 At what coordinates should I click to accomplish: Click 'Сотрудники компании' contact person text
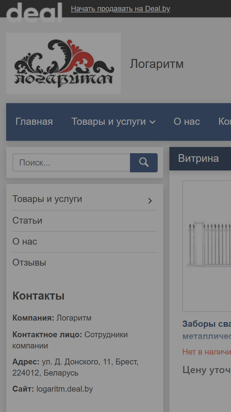tap(70, 340)
